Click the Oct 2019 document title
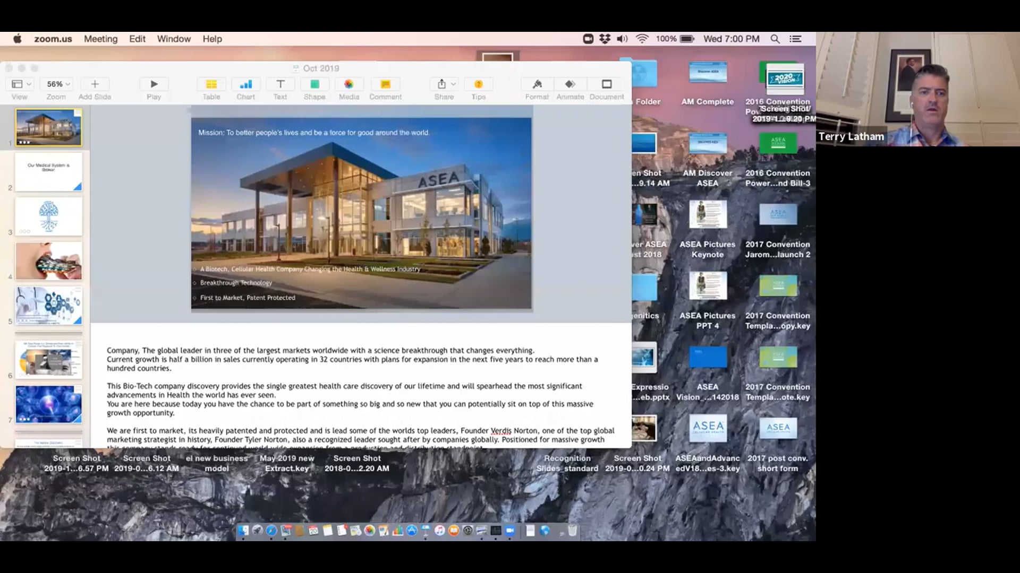This screenshot has width=1020, height=573. click(x=321, y=68)
